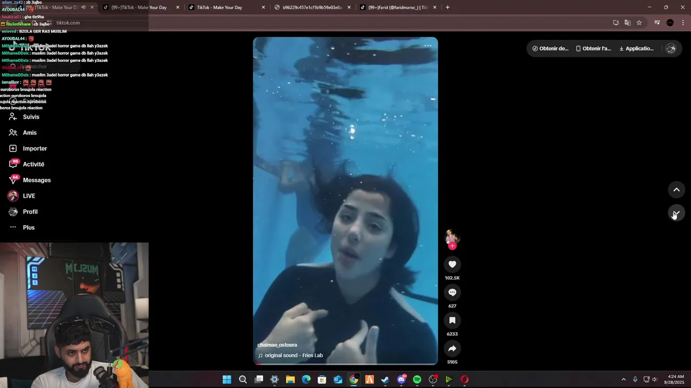Expand the Plus more options
This screenshot has height=388, width=691.
click(29, 227)
